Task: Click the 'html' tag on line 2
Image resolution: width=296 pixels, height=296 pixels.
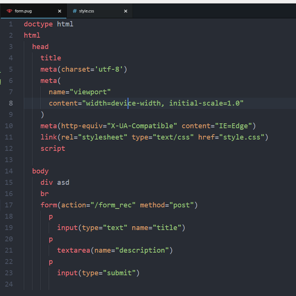Action: pos(32,36)
